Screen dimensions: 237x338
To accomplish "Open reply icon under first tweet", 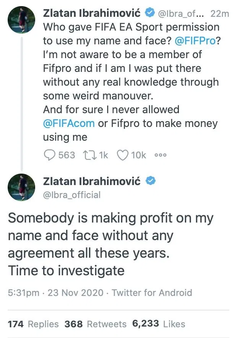I will coord(50,155).
